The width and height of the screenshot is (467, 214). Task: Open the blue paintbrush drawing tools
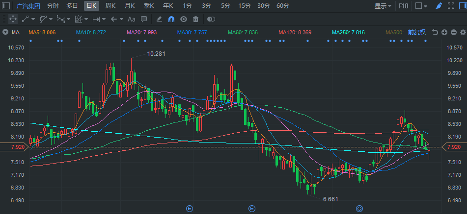439,6
